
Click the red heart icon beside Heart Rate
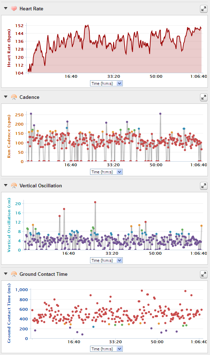click(14, 9)
